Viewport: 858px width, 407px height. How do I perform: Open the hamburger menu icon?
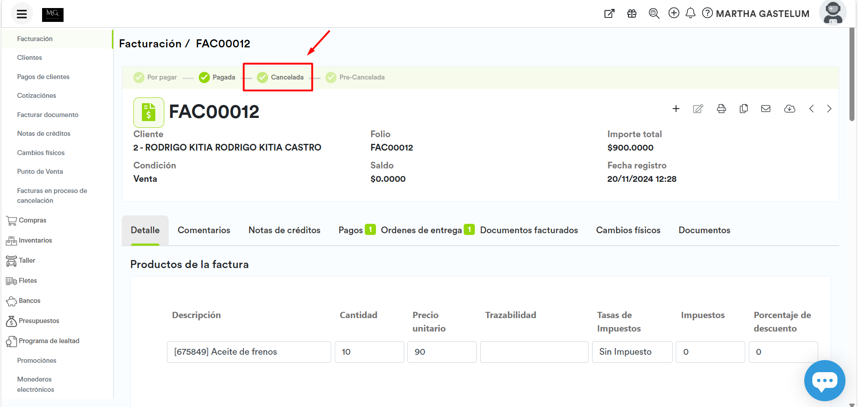coord(21,14)
